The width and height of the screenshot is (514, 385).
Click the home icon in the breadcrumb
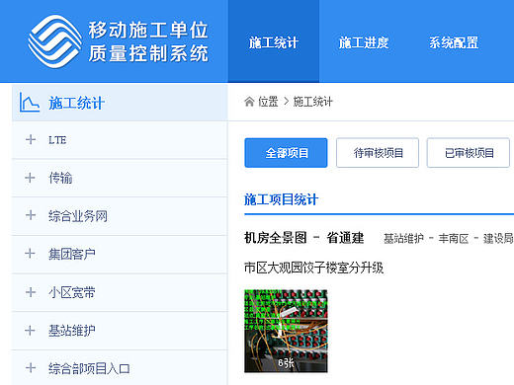[249, 102]
